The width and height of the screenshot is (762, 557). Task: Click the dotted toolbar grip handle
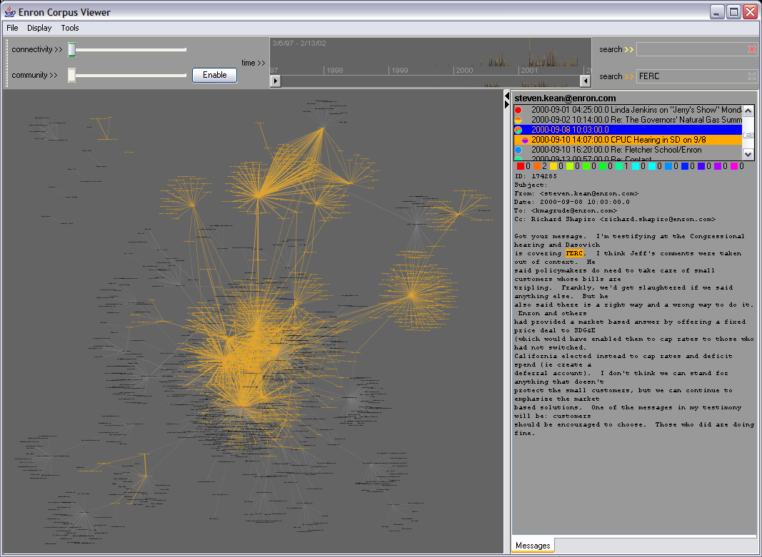click(x=7, y=63)
